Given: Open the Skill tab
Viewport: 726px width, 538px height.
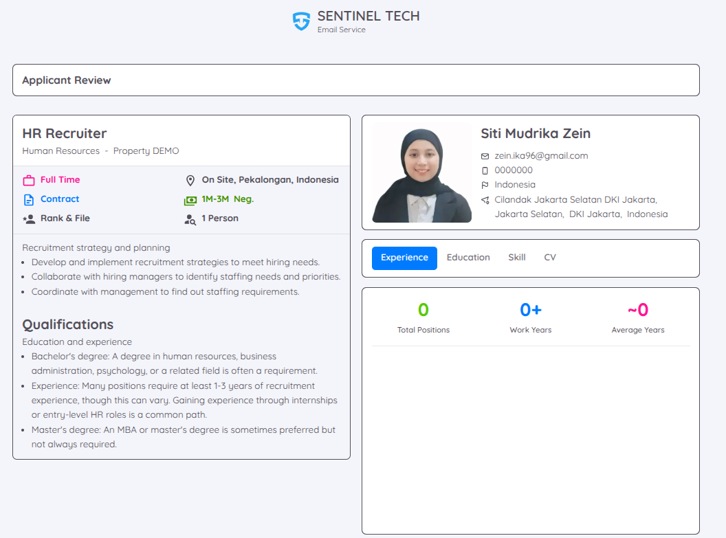Looking at the screenshot, I should pos(516,258).
